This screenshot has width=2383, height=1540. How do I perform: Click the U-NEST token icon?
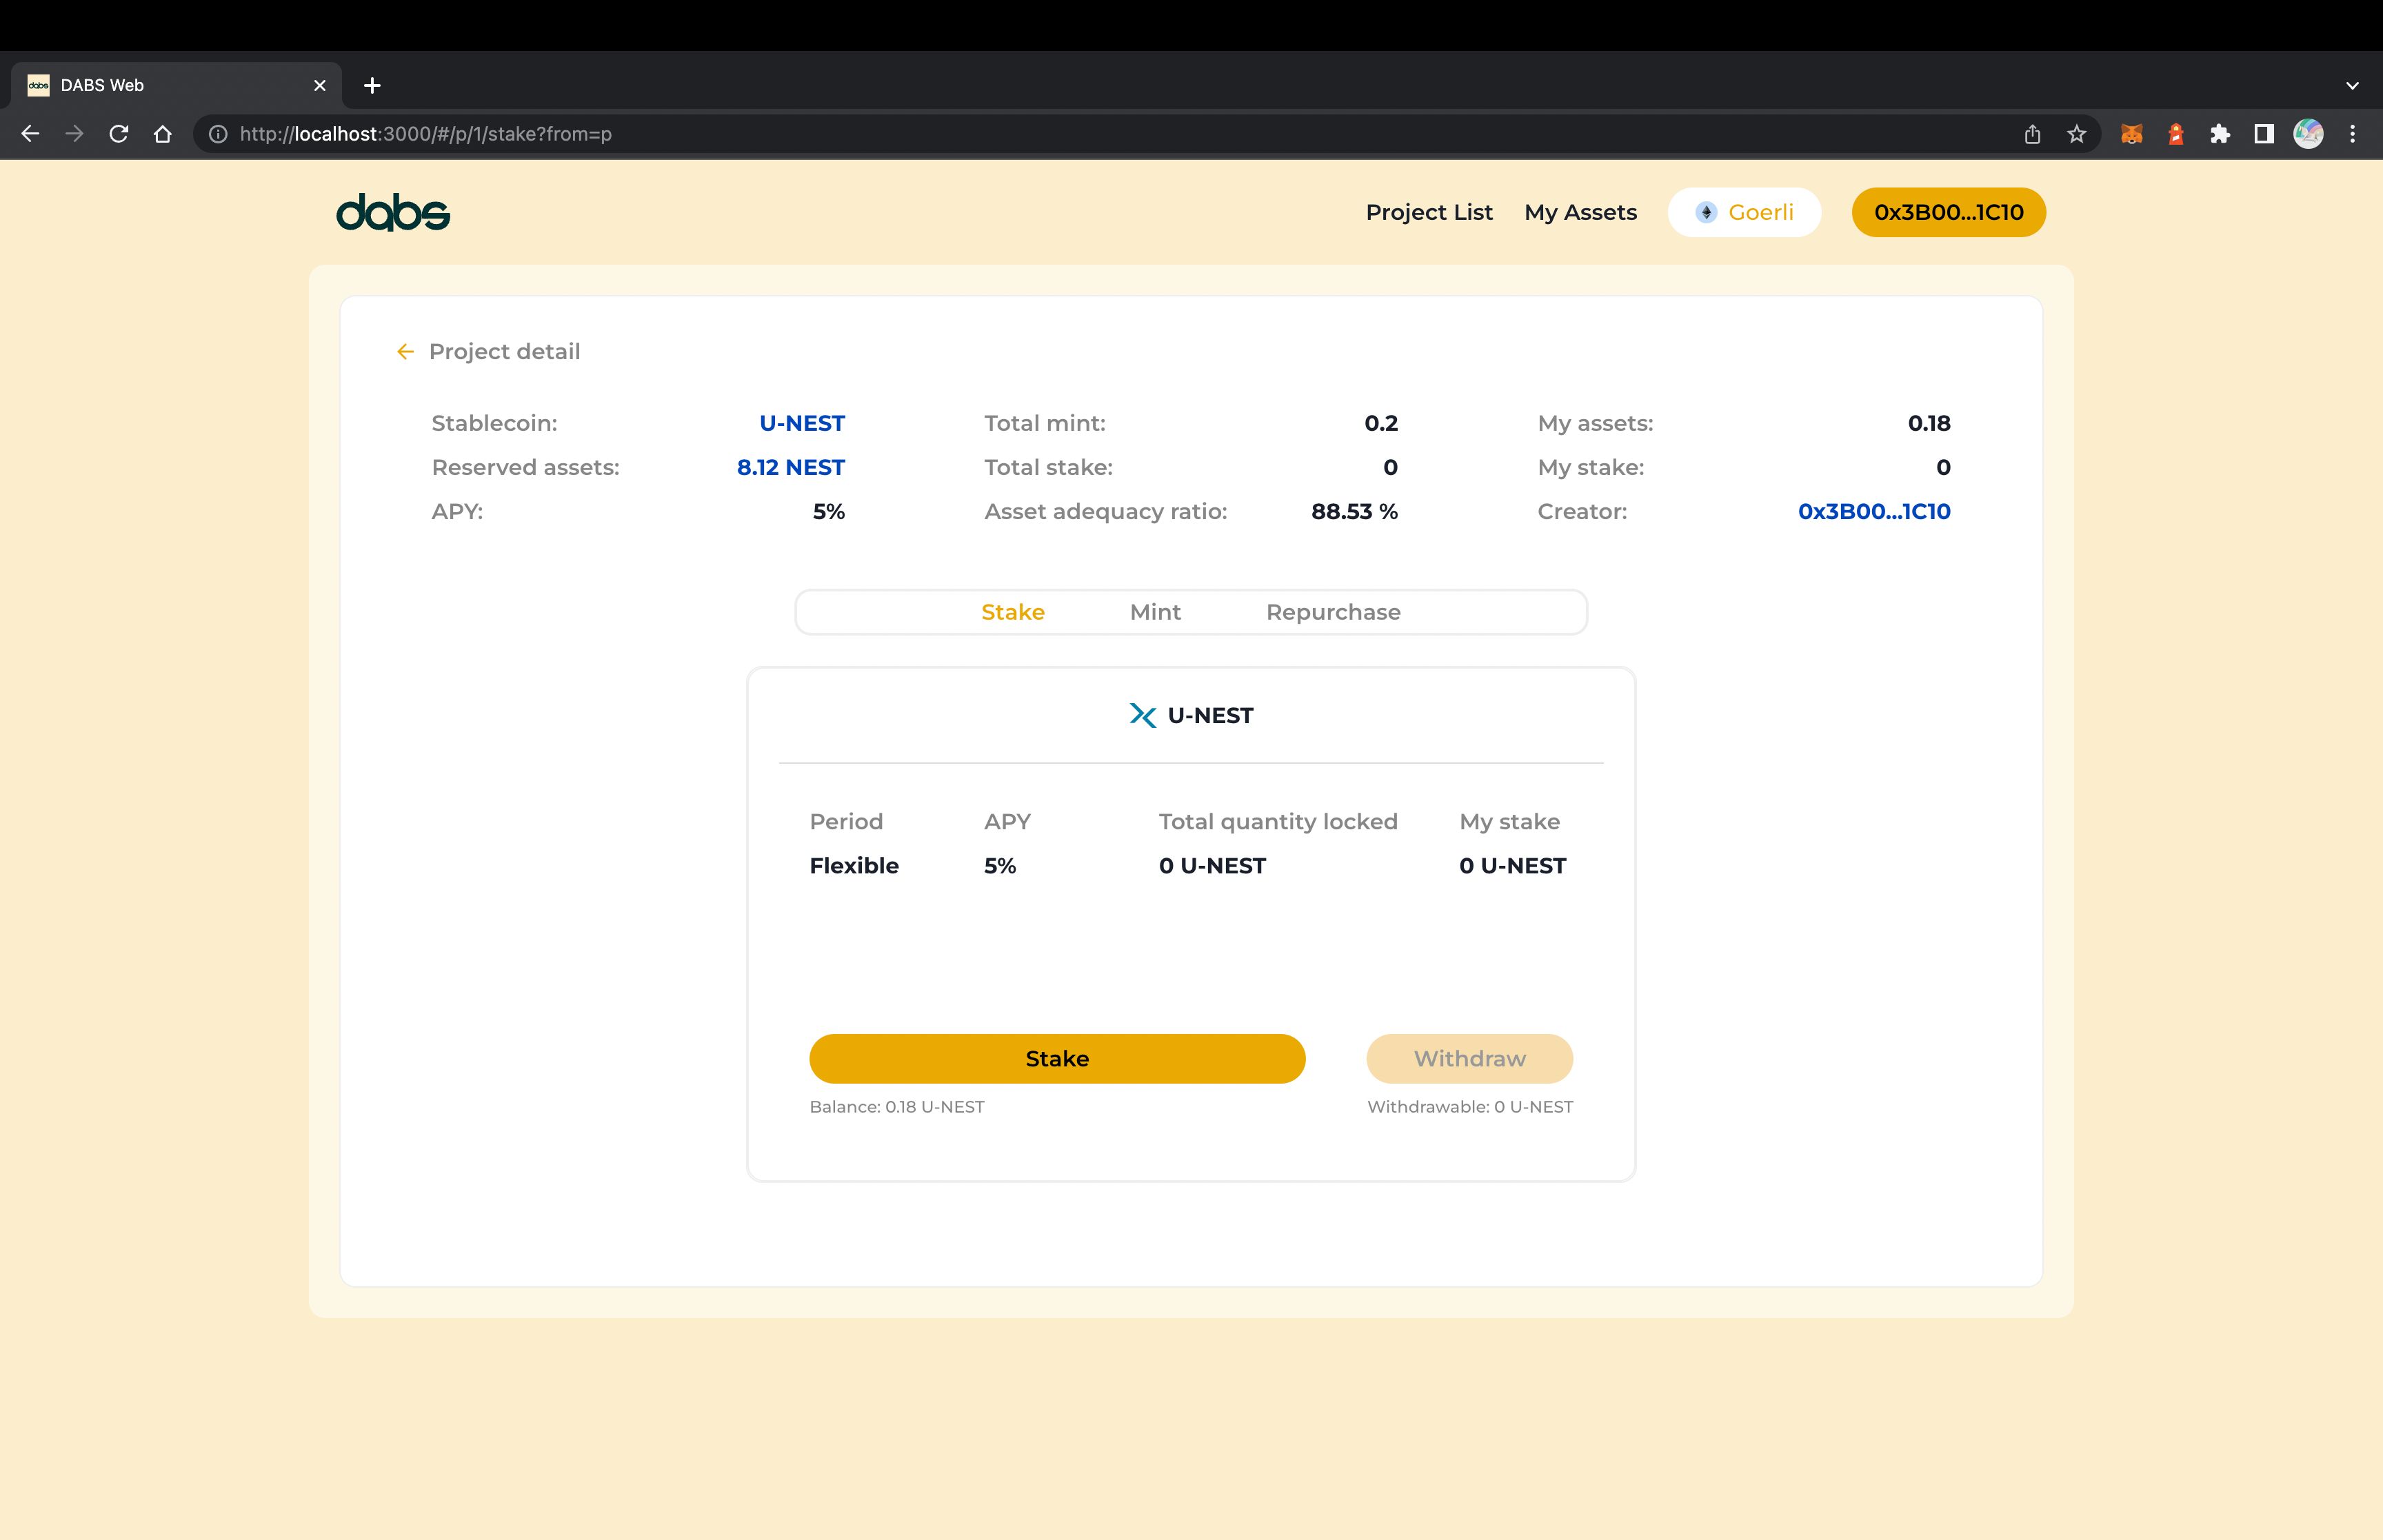click(x=1142, y=716)
